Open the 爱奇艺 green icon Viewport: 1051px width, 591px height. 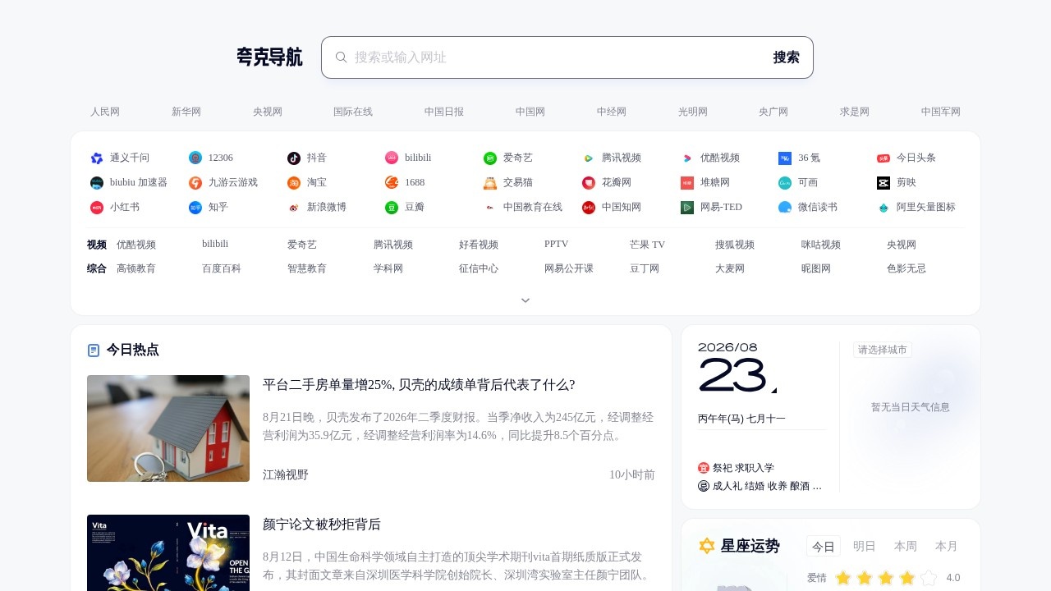click(490, 158)
